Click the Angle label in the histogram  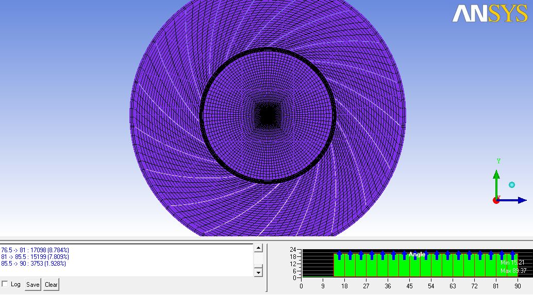[x=417, y=254]
